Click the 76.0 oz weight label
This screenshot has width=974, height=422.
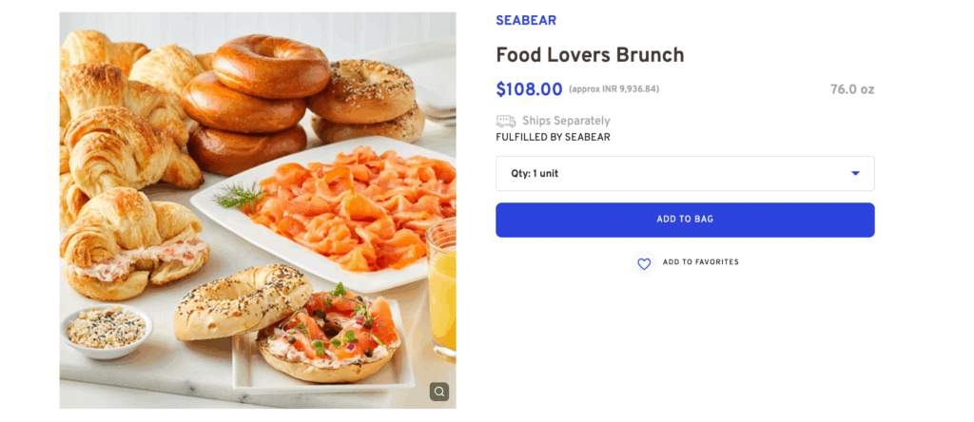851,89
